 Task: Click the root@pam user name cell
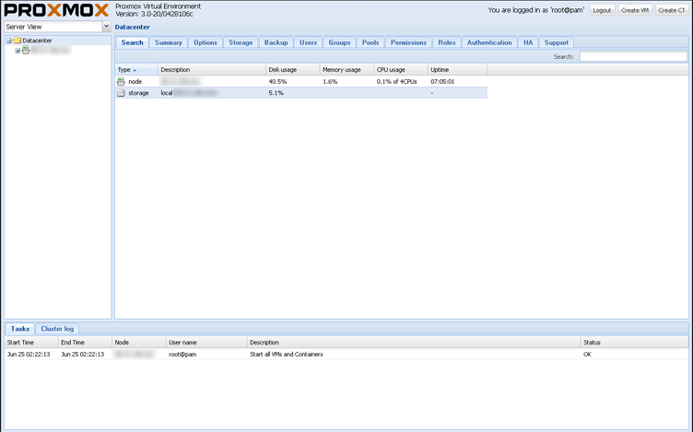coord(182,355)
